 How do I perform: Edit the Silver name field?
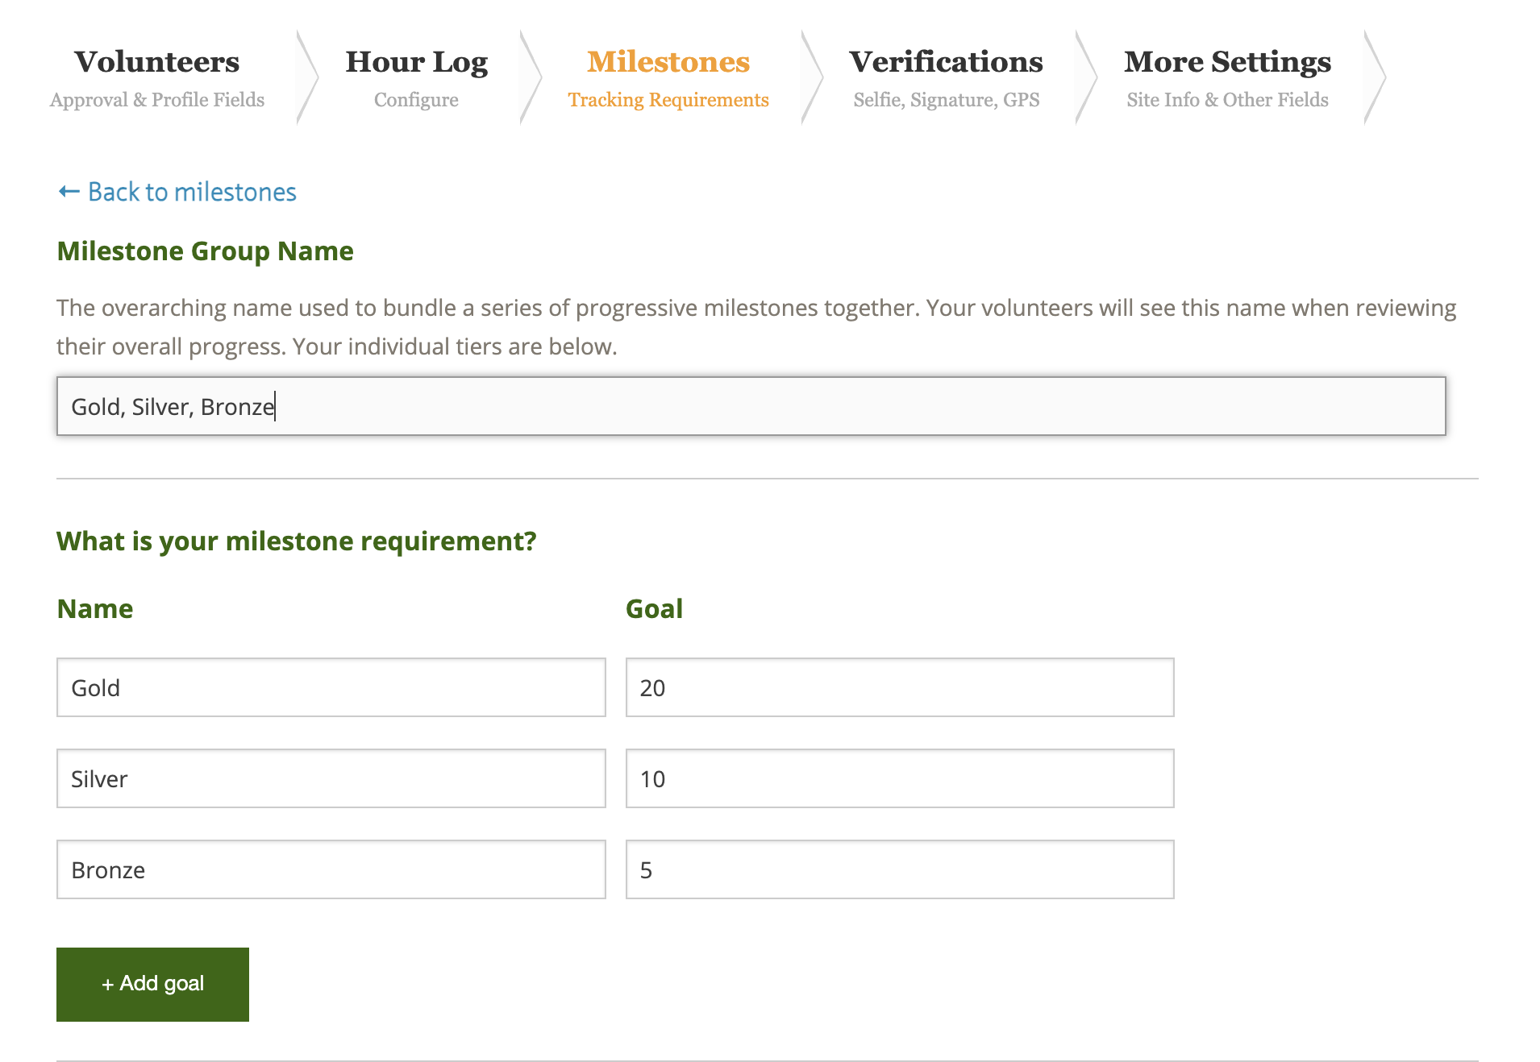(331, 778)
